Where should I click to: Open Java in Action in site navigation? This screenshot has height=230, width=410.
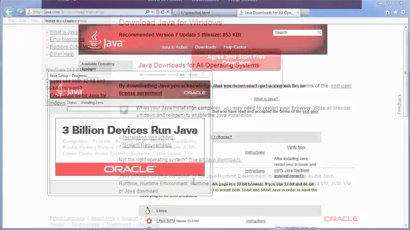(175, 47)
